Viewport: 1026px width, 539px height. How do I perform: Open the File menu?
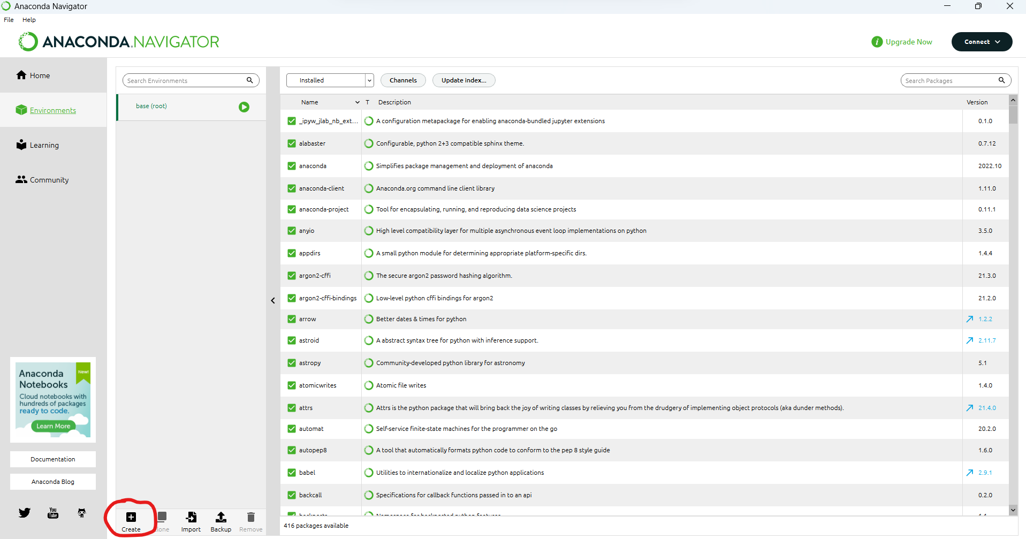point(9,20)
